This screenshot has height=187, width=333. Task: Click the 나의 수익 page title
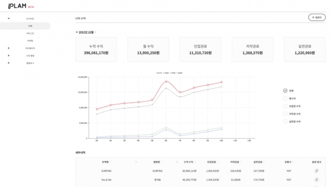pos(80,19)
